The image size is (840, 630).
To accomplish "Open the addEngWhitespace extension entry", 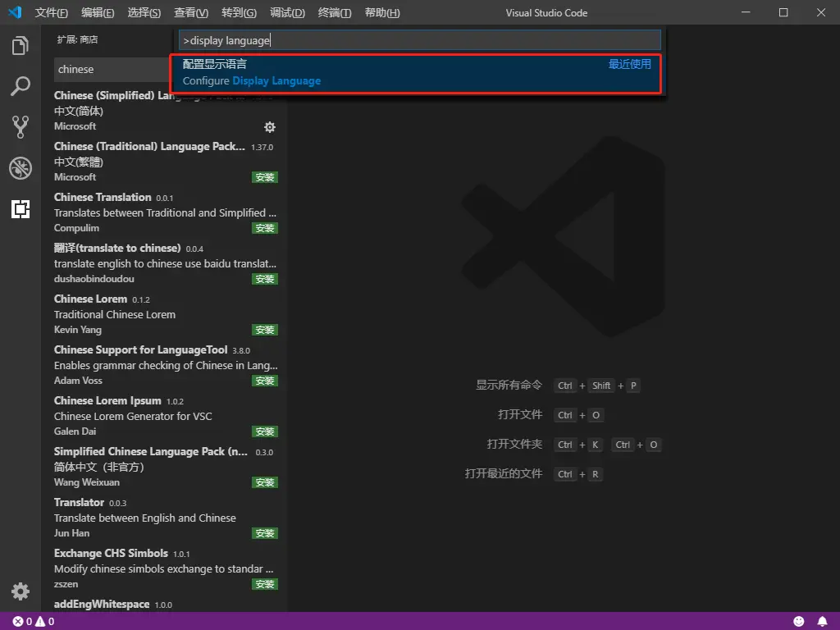I will click(x=166, y=605).
